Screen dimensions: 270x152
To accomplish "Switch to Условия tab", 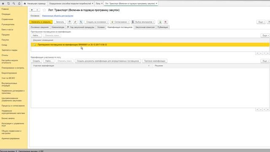I will pyautogui.click(x=101, y=27).
